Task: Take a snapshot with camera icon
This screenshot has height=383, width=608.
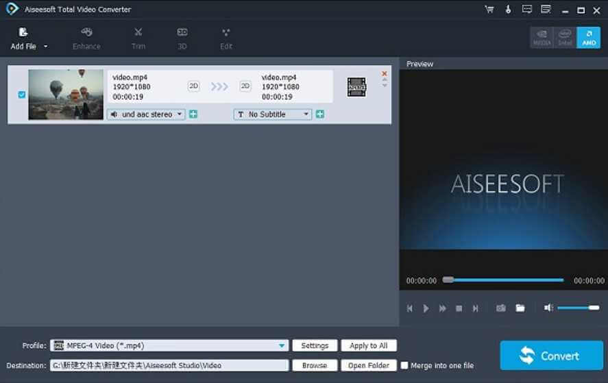Action: coord(501,308)
